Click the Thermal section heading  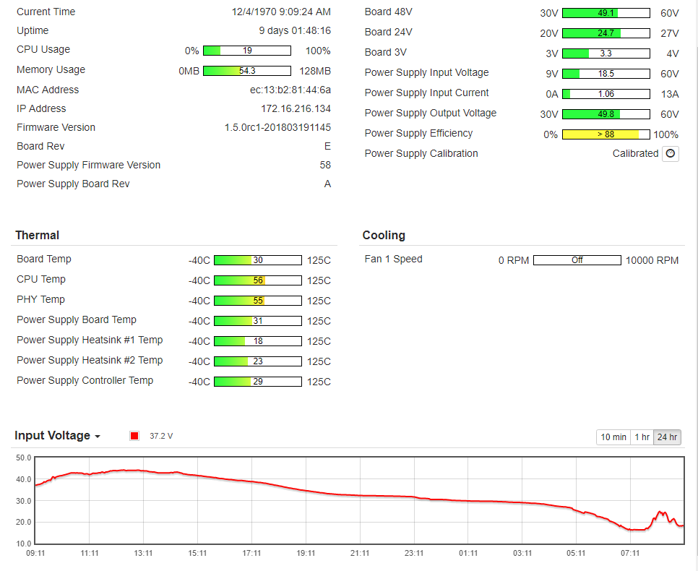[38, 235]
